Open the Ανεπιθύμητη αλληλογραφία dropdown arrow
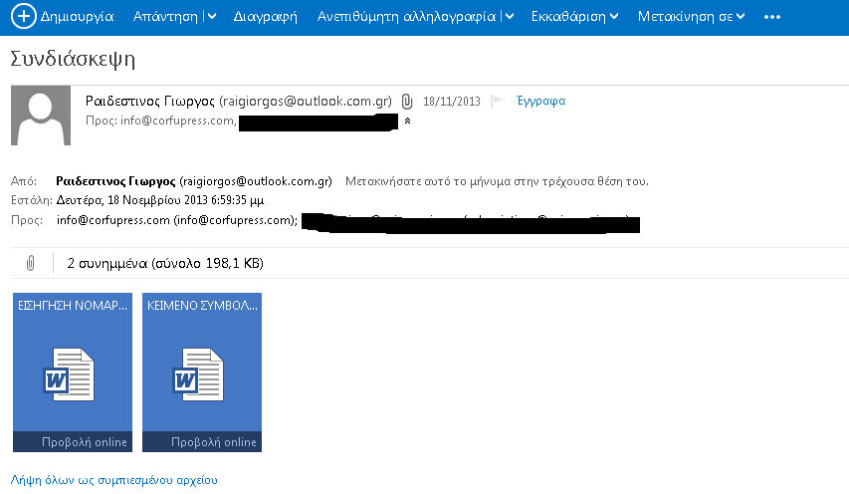849x494 pixels. pyautogui.click(x=510, y=17)
